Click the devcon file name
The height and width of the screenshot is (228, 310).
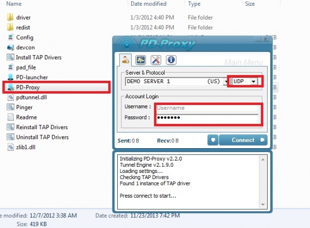[25, 47]
